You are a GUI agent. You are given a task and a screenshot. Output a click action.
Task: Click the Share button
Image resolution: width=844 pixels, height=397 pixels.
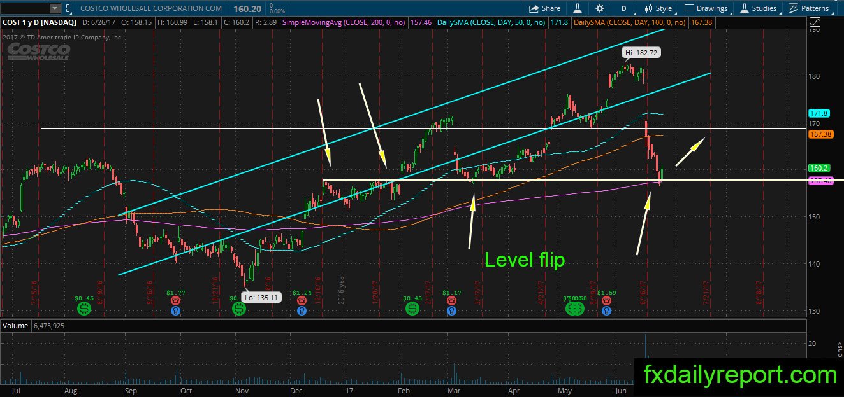(x=545, y=8)
